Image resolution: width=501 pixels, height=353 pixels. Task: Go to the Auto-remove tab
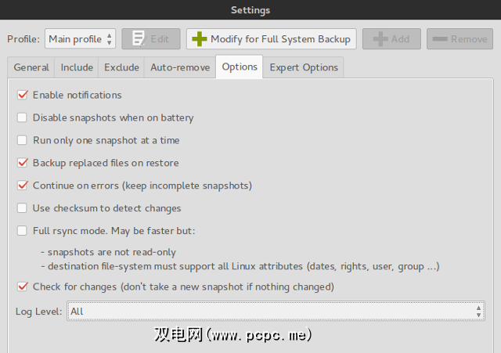[180, 67]
